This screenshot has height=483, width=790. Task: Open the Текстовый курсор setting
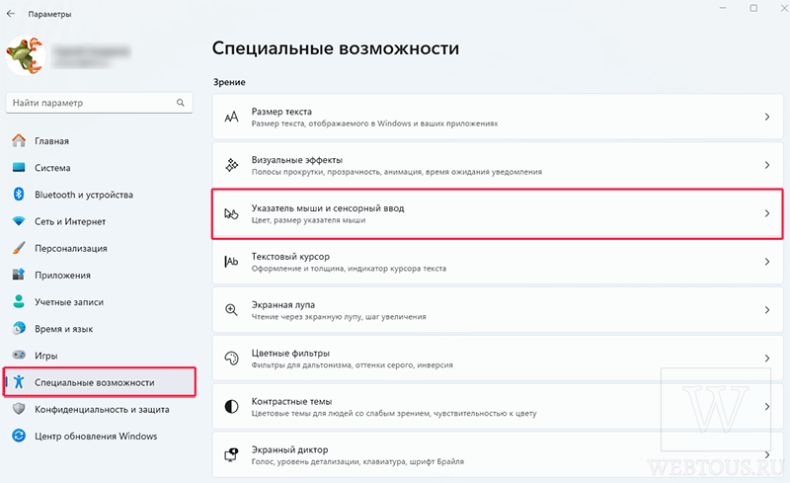(x=498, y=262)
